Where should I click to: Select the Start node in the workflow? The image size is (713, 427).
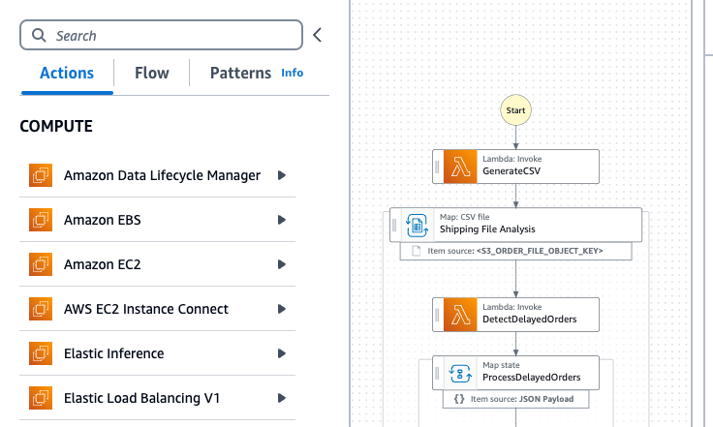pyautogui.click(x=515, y=110)
